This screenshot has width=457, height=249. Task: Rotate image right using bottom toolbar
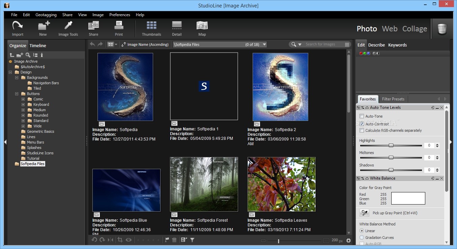coord(102,240)
